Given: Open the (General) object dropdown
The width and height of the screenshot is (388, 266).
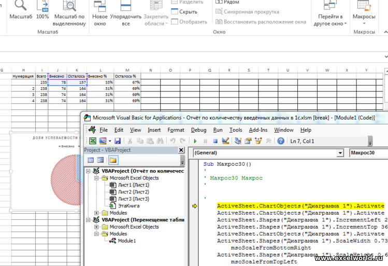Looking at the screenshot, I should tap(339, 153).
